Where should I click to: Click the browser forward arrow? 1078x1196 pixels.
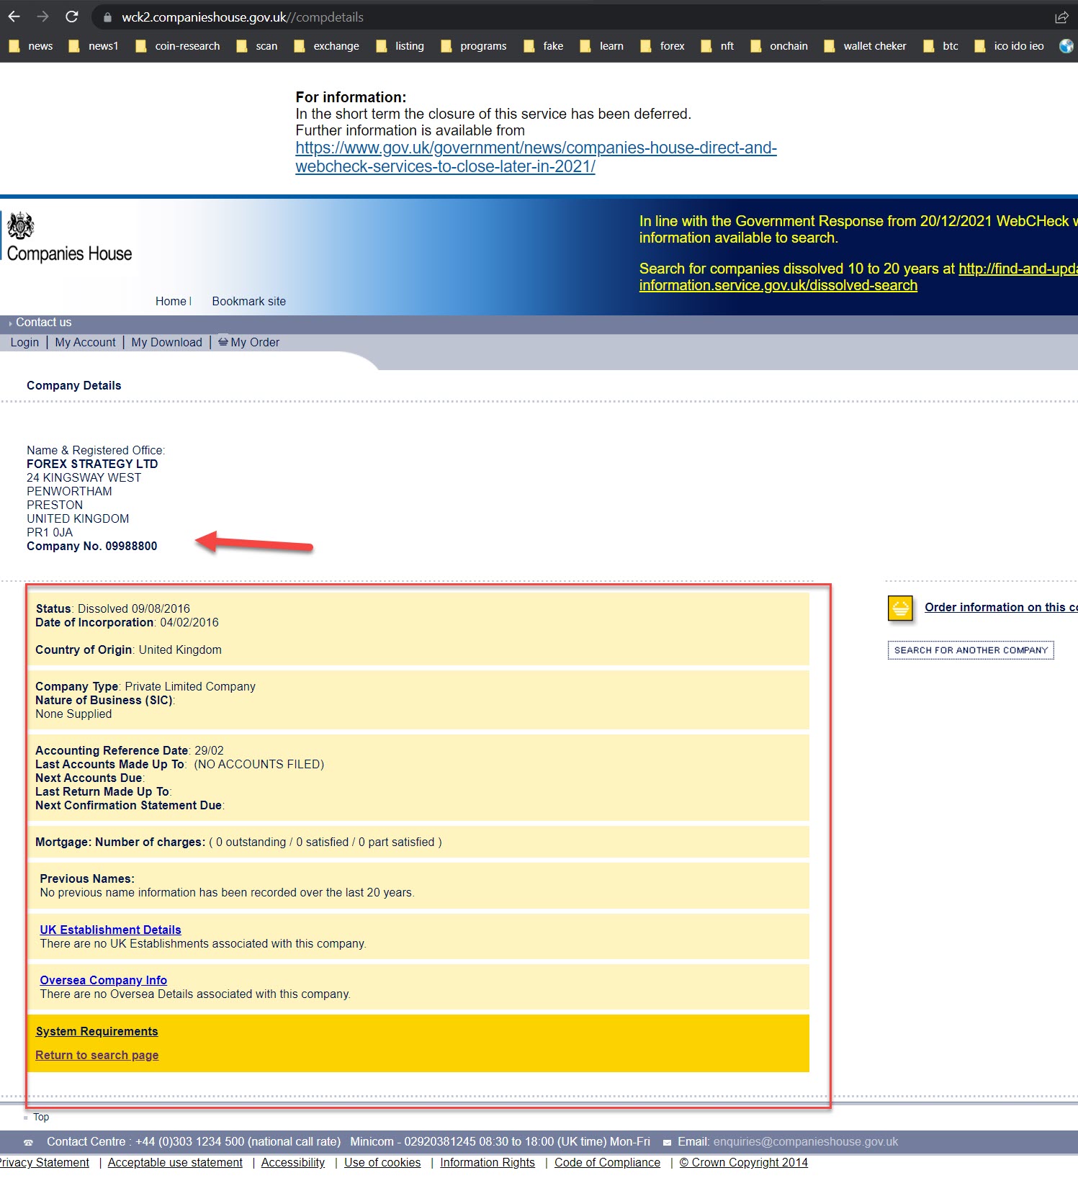pos(42,17)
